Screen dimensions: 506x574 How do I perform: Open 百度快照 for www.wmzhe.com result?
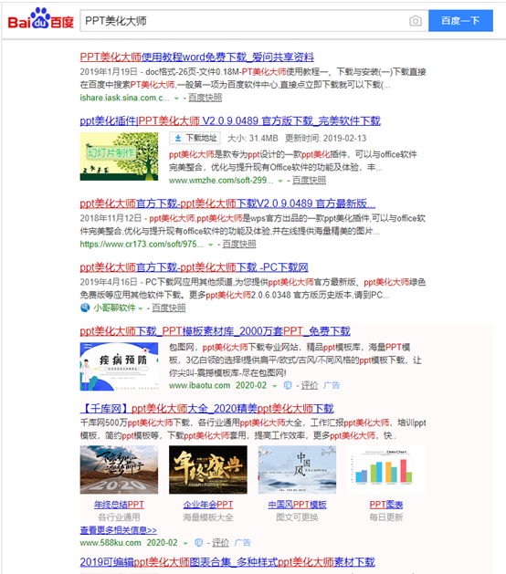tap(309, 181)
